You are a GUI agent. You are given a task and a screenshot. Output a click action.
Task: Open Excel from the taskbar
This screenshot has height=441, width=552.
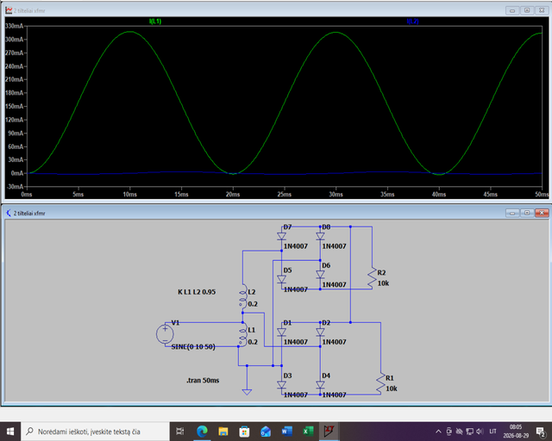coord(308,432)
